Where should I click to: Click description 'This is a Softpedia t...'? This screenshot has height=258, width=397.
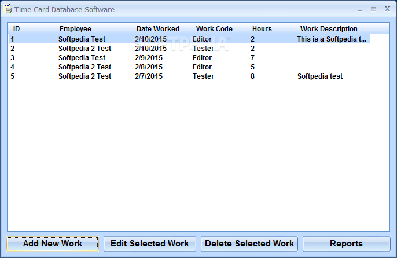coord(332,39)
